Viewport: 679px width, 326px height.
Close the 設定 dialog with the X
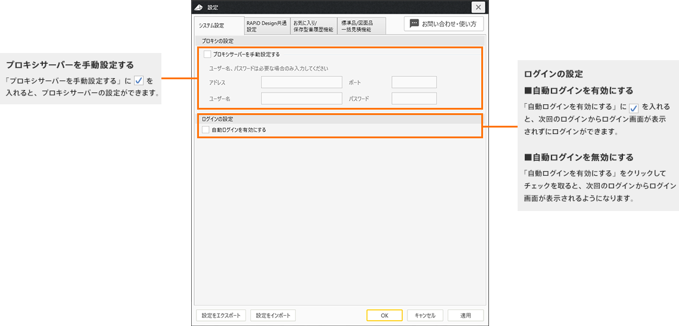(x=478, y=7)
